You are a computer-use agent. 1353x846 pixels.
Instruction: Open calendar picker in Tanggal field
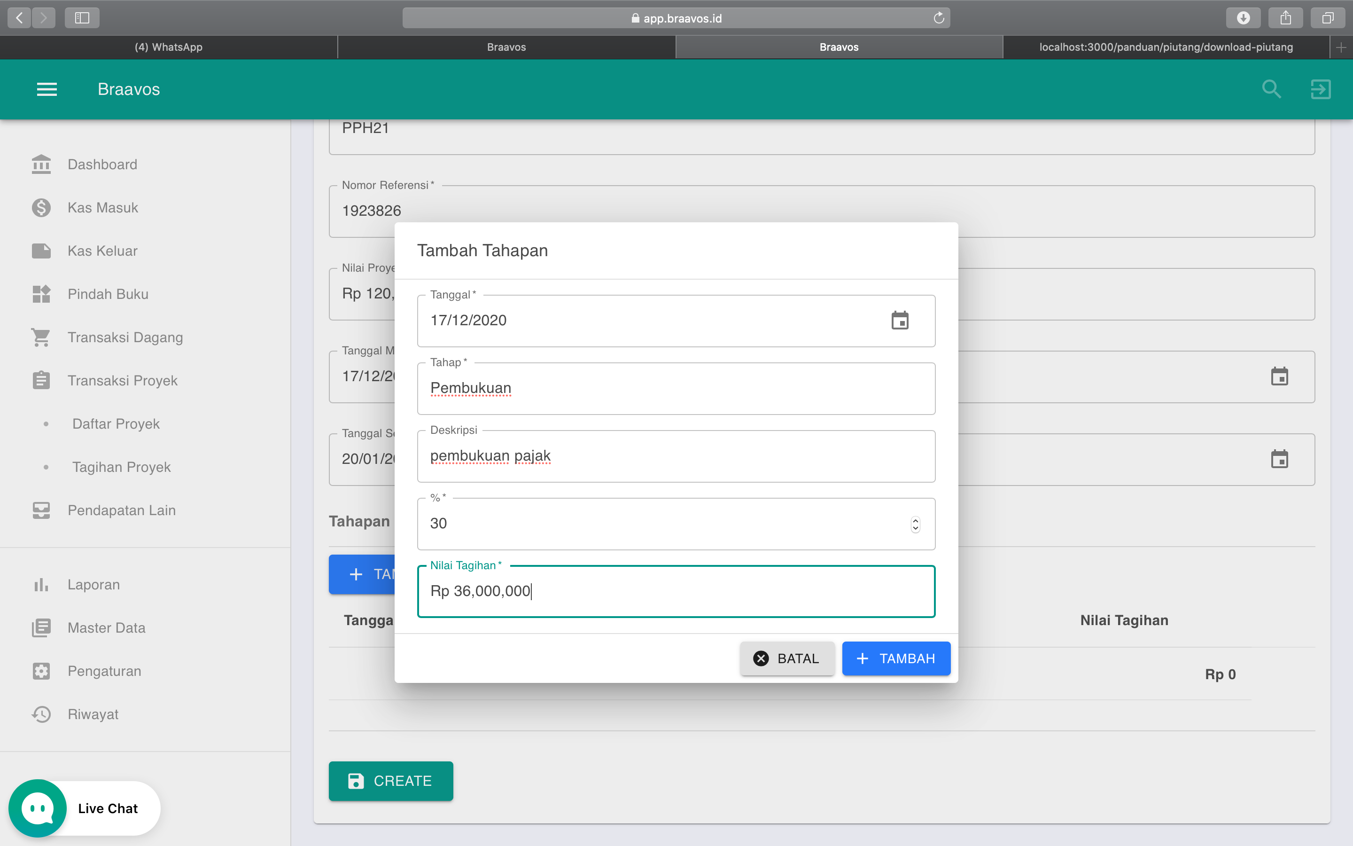pos(900,321)
